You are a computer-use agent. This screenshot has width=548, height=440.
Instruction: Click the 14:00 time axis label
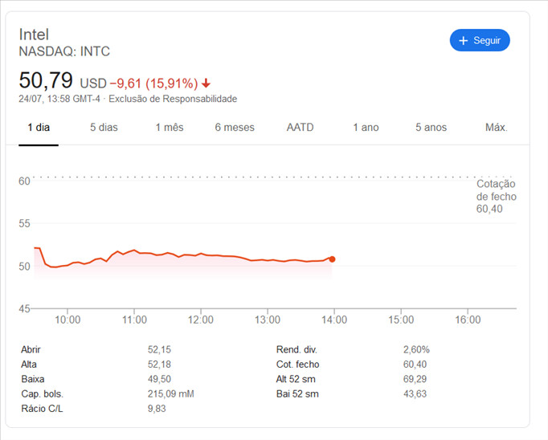334,320
